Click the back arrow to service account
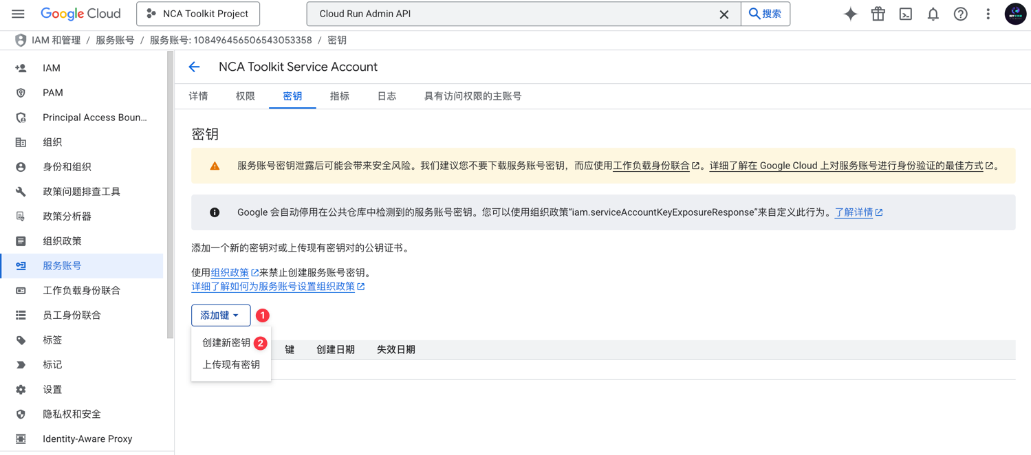 point(194,67)
